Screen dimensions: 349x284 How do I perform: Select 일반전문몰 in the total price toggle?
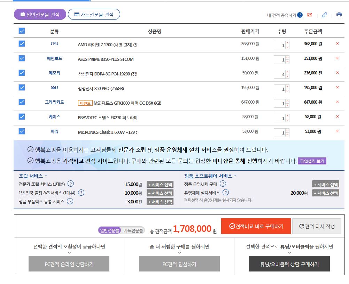click(x=109, y=230)
